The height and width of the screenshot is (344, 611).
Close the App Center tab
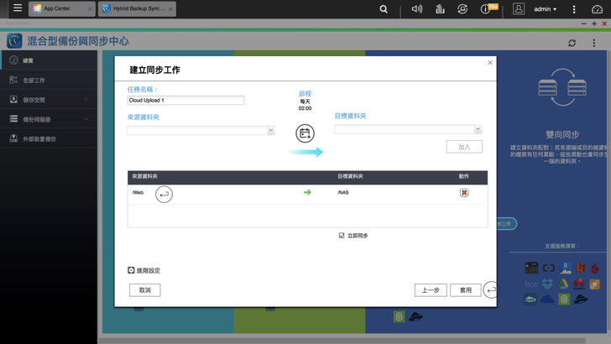(90, 9)
